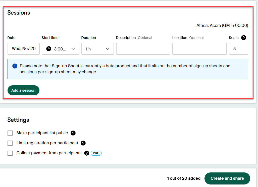Click the help icon beside Make participant list public
The height and width of the screenshot is (187, 258).
(x=73, y=133)
